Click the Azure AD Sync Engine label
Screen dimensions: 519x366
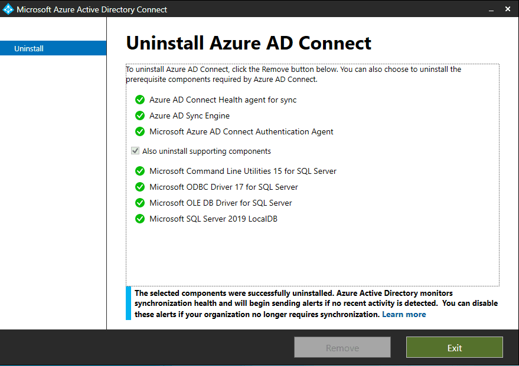(x=190, y=116)
